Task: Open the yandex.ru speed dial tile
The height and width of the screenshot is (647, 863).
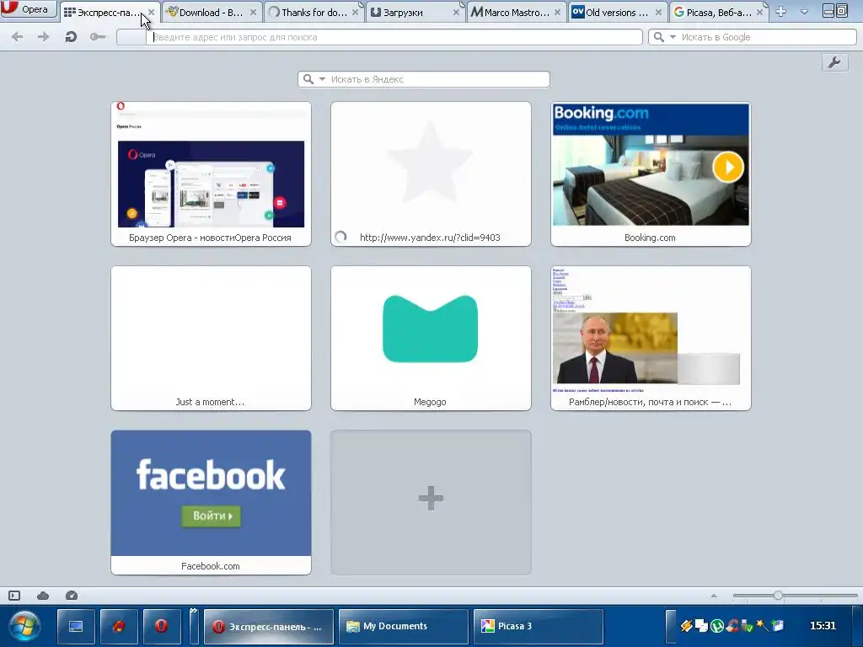Action: [x=431, y=174]
